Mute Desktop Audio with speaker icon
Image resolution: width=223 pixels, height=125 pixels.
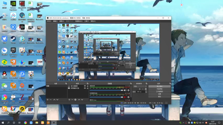125,90
